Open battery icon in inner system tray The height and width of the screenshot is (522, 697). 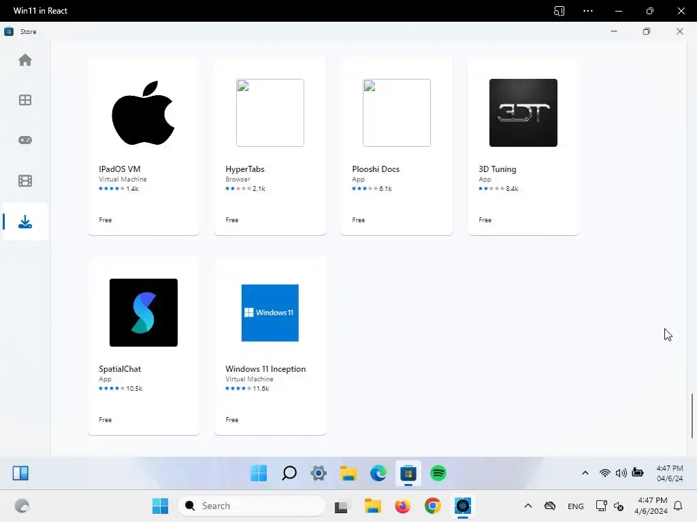pos(637,473)
